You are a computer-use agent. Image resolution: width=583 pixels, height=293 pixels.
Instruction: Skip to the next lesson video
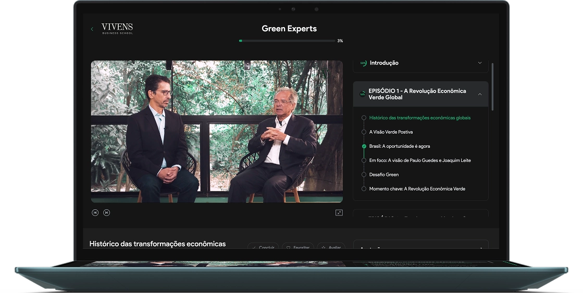(106, 212)
